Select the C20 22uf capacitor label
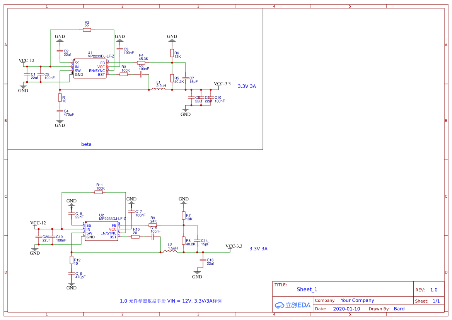 point(46,239)
